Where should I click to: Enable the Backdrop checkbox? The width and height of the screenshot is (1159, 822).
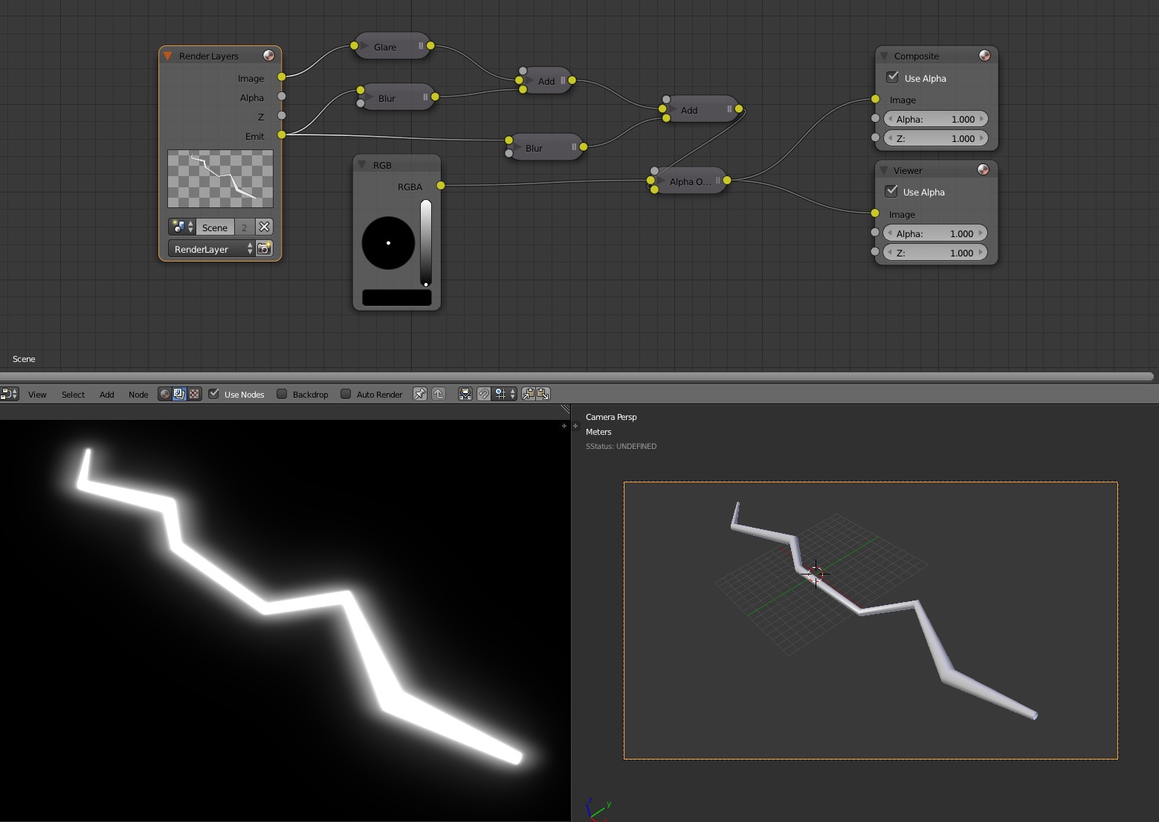[282, 394]
